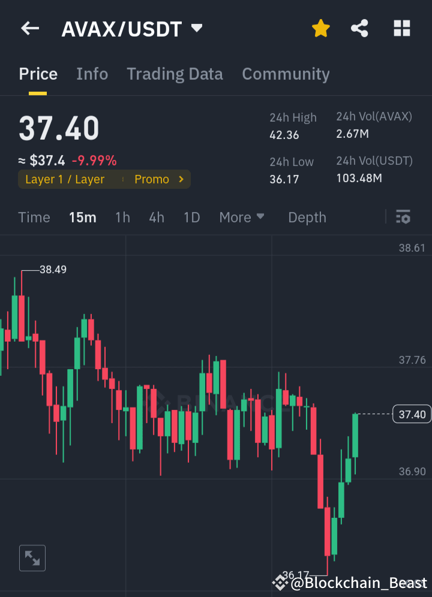Favorite AVAX/USDT using the star icon

tap(320, 28)
